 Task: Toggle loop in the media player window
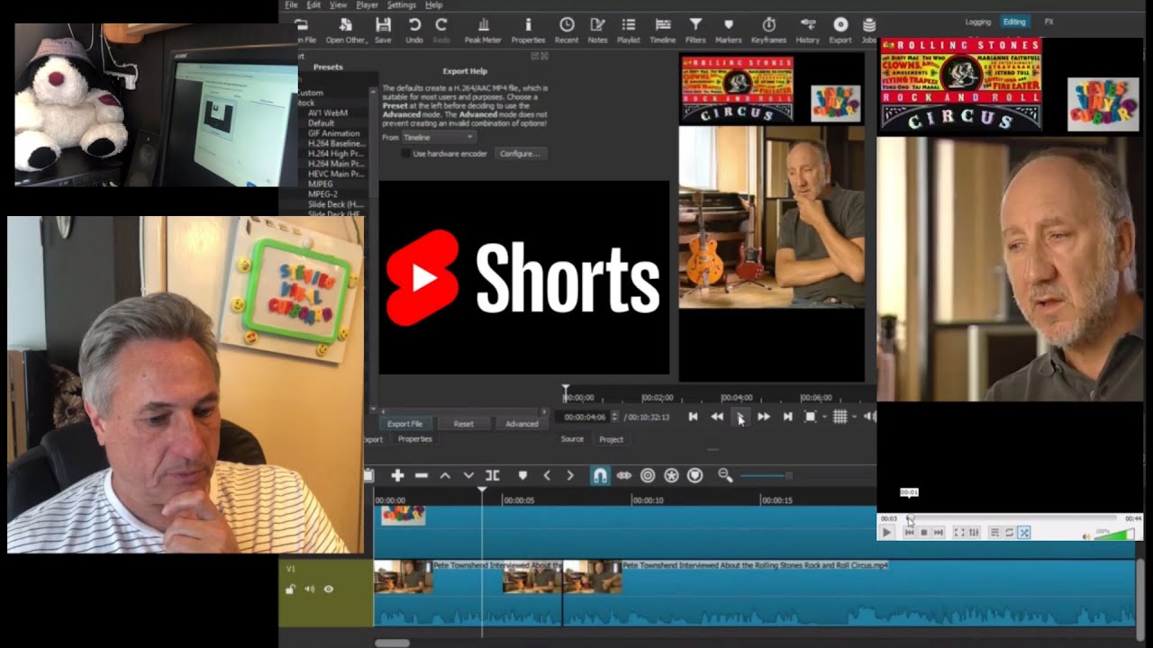pos(1009,533)
